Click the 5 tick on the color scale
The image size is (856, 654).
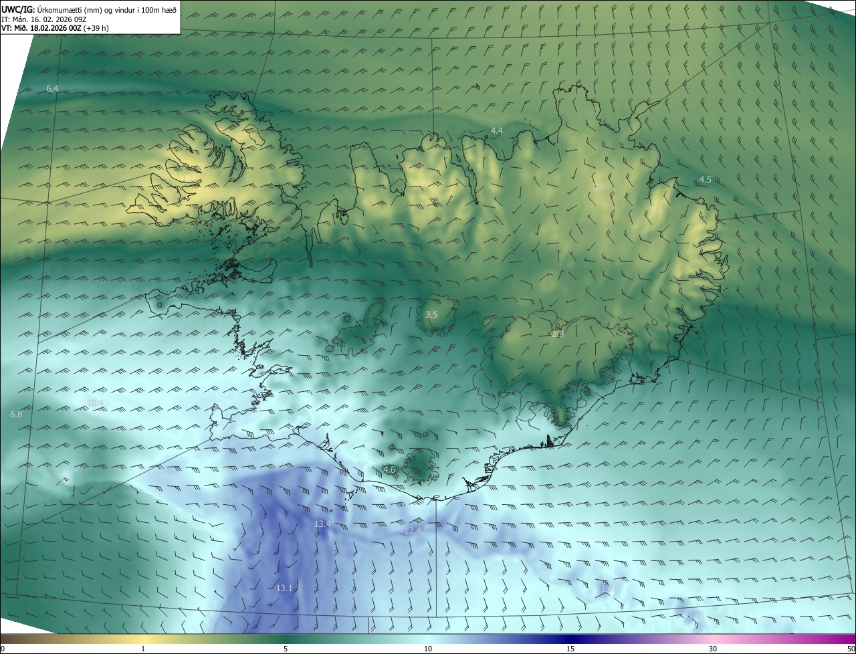click(x=286, y=649)
